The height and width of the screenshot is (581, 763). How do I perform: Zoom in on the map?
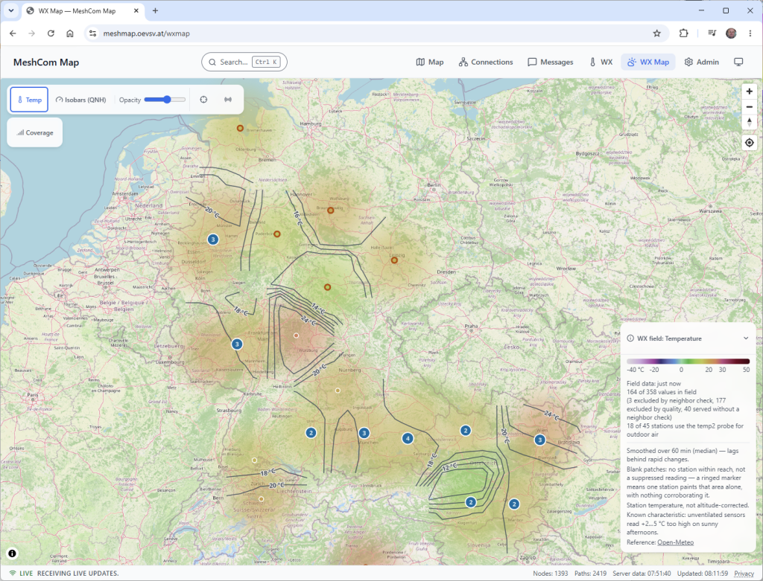750,92
